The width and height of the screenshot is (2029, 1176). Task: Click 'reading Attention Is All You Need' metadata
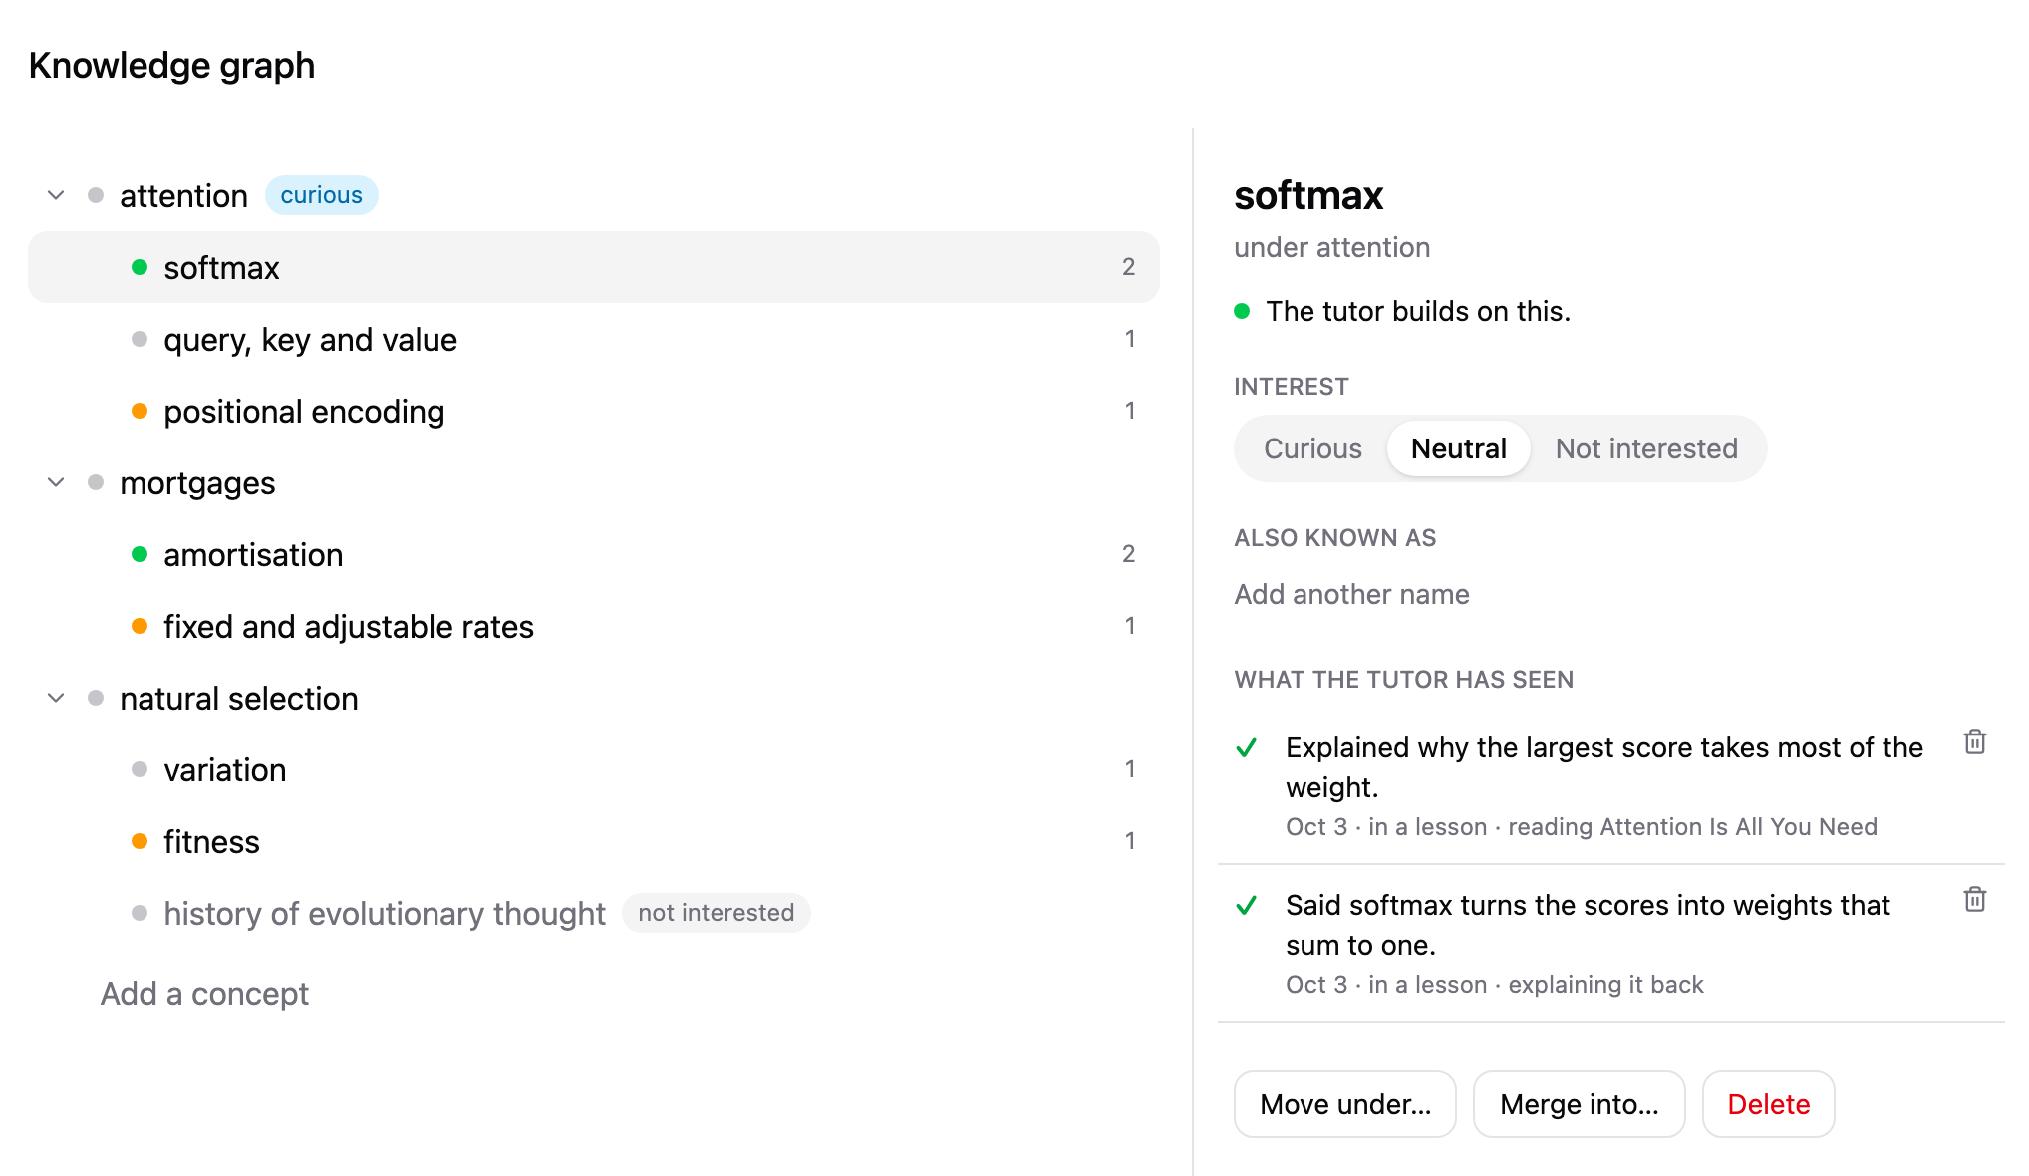1692,827
